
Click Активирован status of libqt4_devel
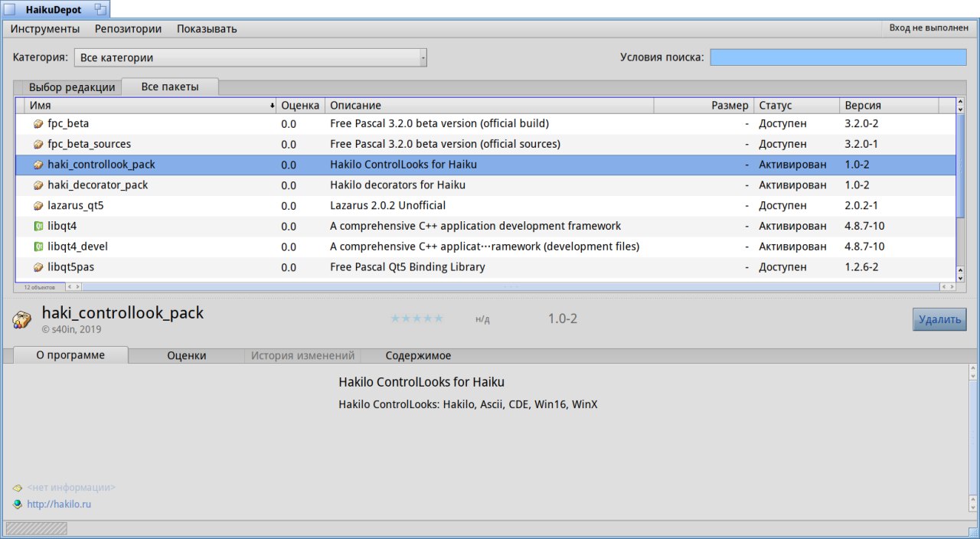pyautogui.click(x=792, y=247)
